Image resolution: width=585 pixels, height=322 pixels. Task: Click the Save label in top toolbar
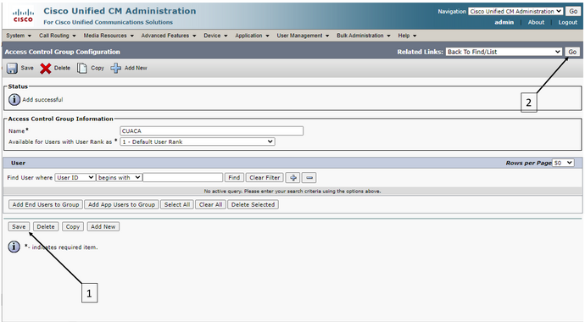[x=27, y=68]
